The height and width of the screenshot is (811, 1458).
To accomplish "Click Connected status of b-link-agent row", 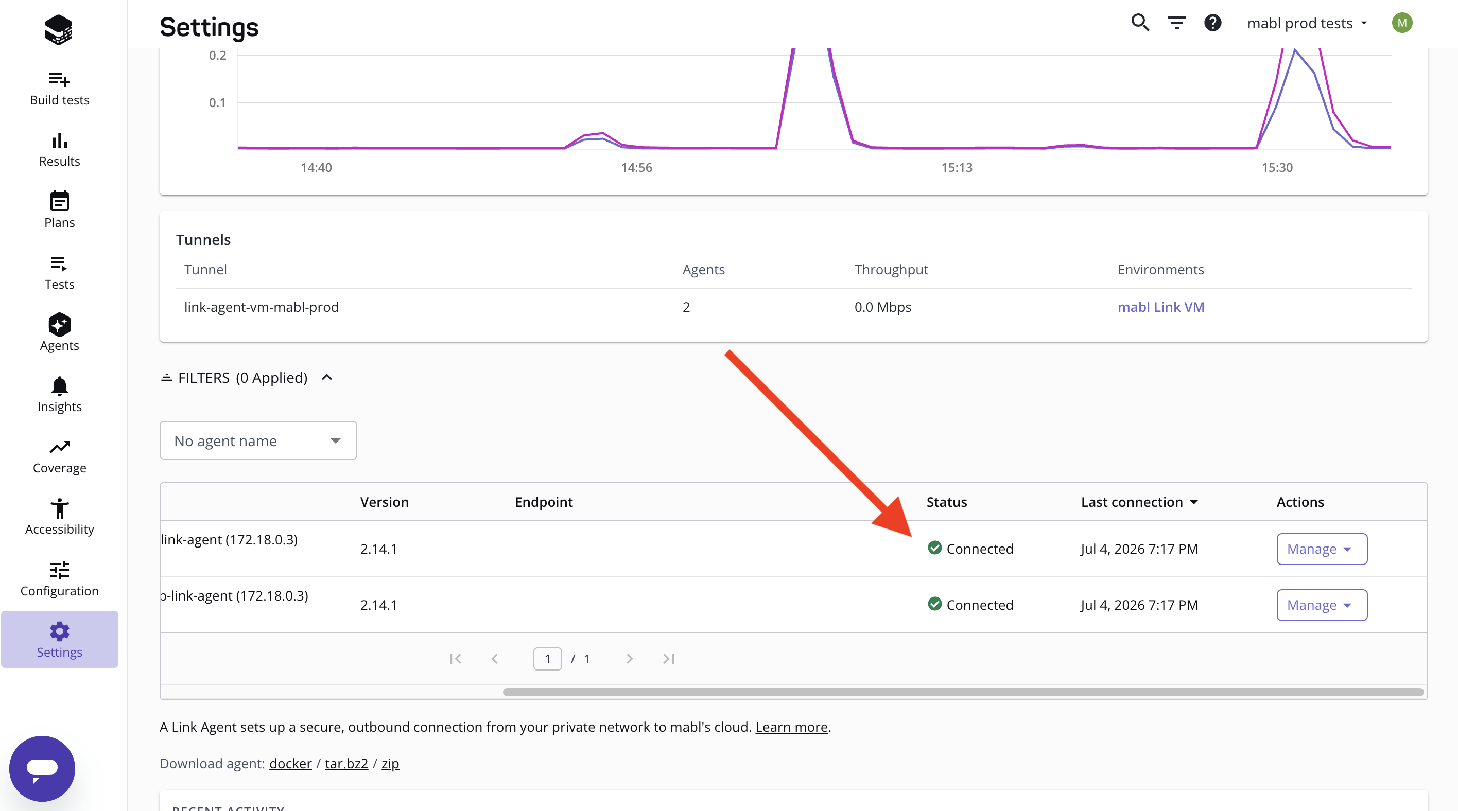I will point(970,605).
